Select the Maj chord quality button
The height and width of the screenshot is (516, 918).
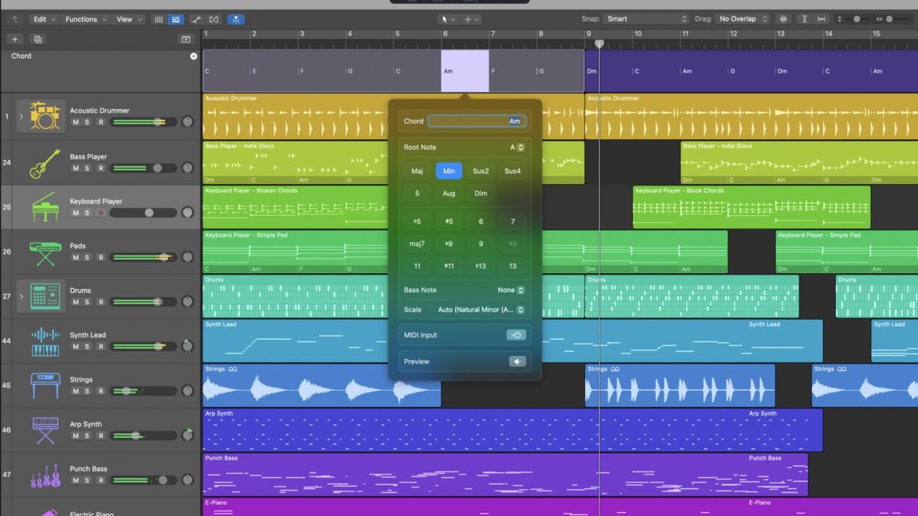(417, 170)
